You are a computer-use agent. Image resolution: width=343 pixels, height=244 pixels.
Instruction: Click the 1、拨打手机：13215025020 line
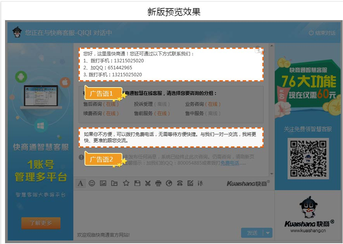tap(114, 60)
